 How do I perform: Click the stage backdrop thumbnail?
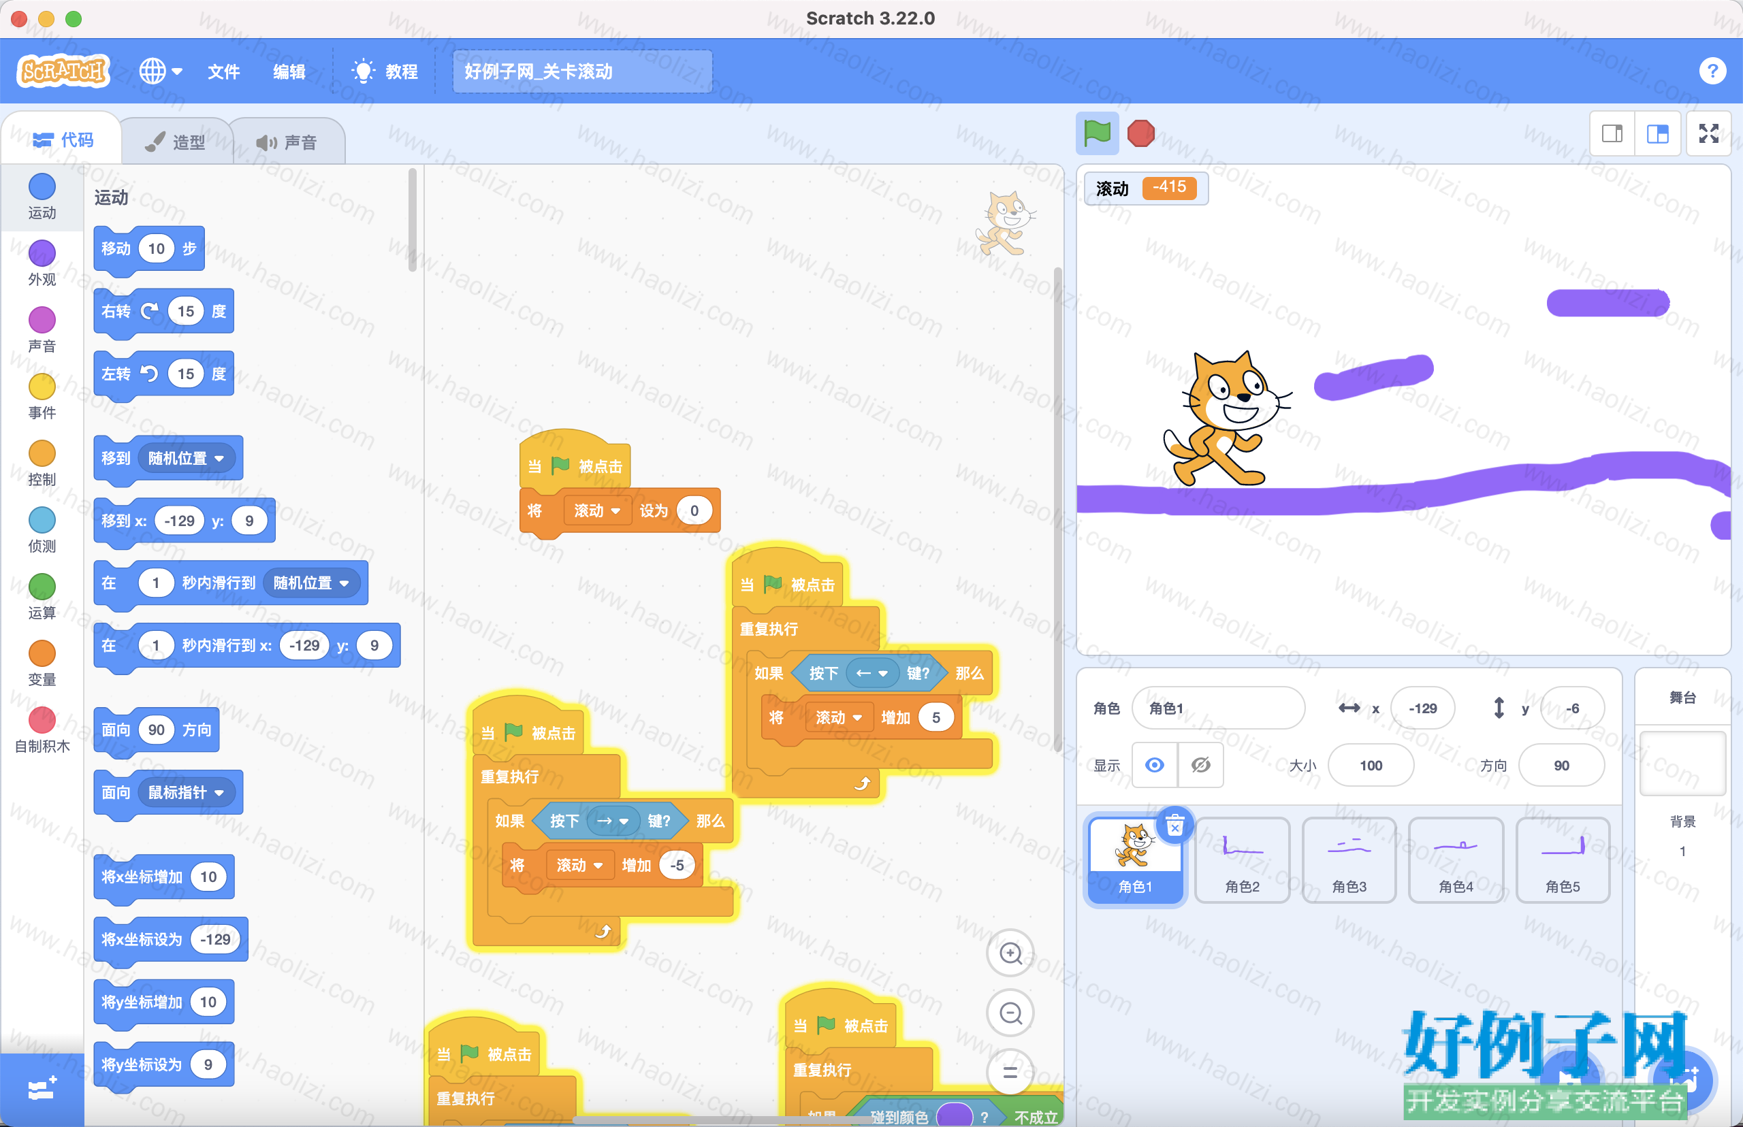[1682, 764]
